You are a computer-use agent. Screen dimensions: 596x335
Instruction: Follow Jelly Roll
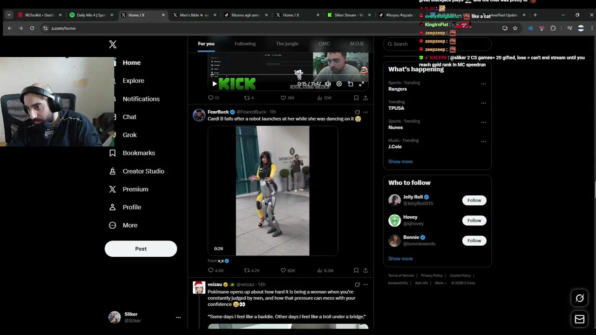coord(474,200)
